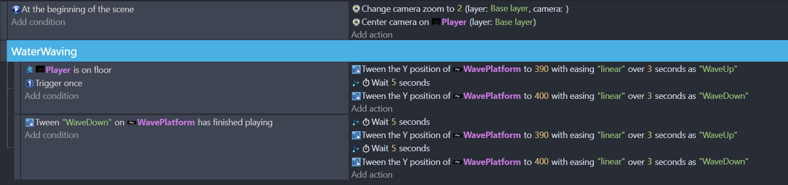
Task: Click the Wait 5 seconds stopwatch icon in second event
Action: point(366,122)
